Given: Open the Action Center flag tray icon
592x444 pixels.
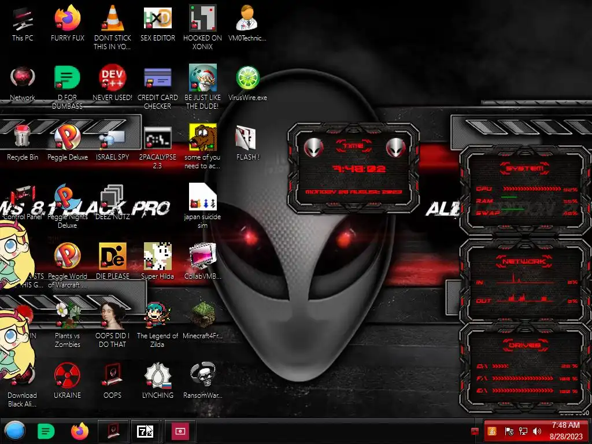Looking at the screenshot, I should click(x=509, y=431).
